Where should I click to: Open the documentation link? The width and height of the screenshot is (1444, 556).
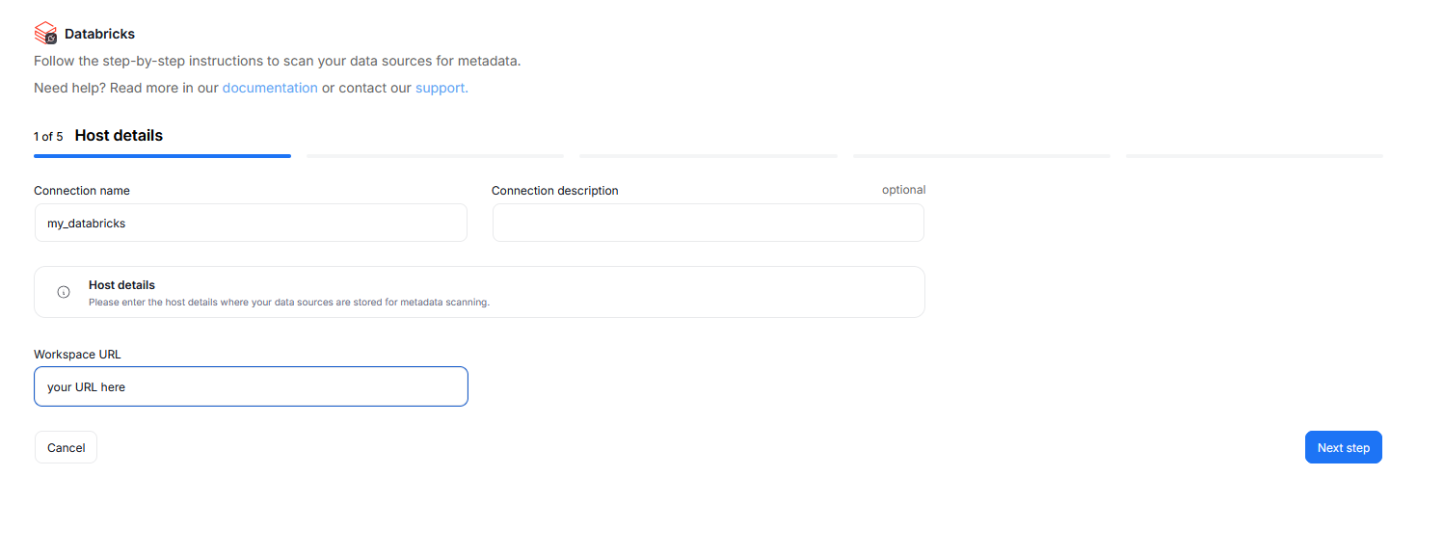[270, 88]
